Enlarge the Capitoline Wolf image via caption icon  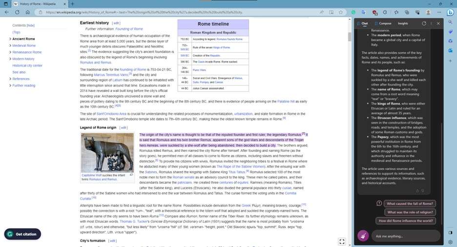tap(131, 175)
